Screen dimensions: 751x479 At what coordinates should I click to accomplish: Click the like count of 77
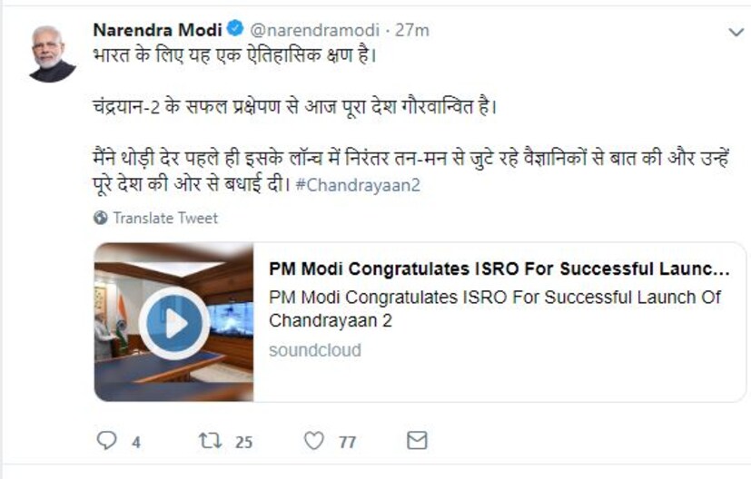tap(347, 442)
